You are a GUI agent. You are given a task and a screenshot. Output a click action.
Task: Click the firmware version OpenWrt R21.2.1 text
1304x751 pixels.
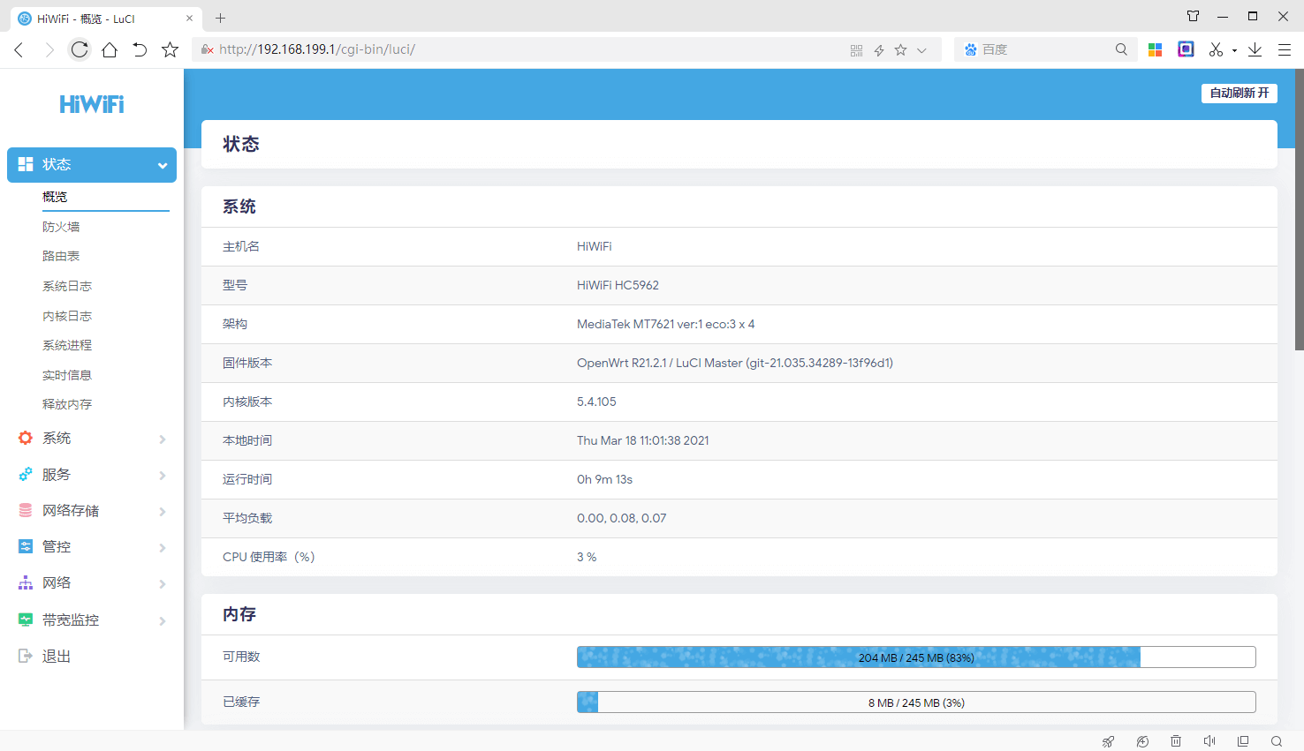point(735,363)
